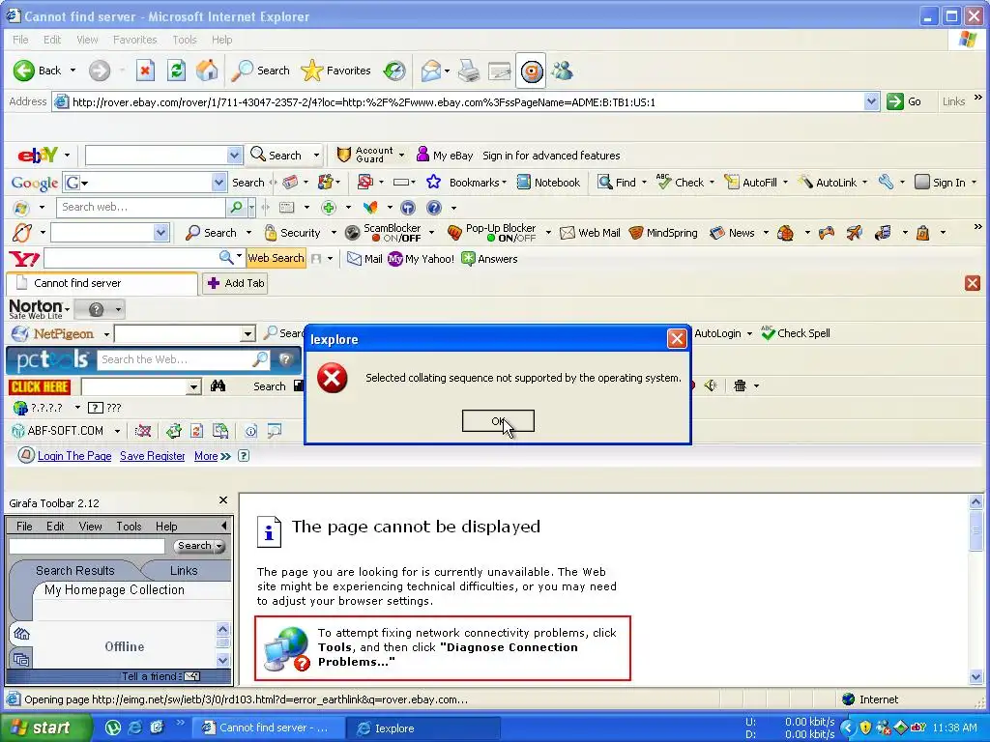The height and width of the screenshot is (742, 990).
Task: Click the Go button next to address bar
Action: tap(904, 101)
